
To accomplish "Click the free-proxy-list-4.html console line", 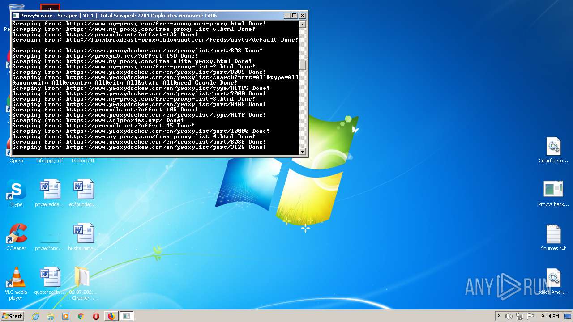I will [x=134, y=136].
